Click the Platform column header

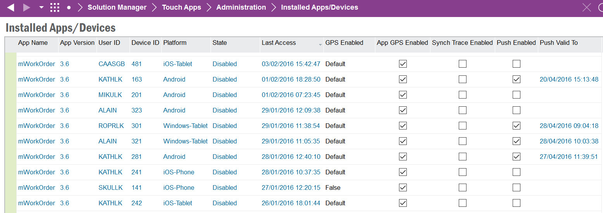coord(175,43)
